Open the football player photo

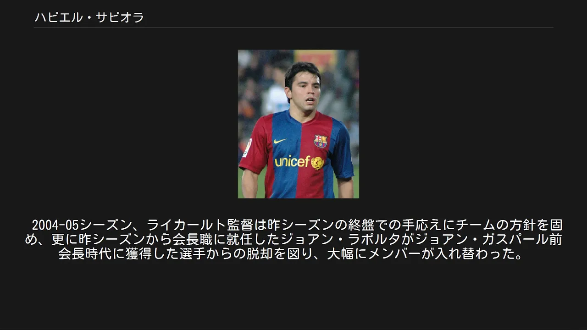click(x=299, y=124)
